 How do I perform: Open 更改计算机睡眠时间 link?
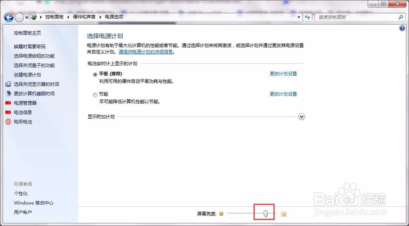pos(34,93)
